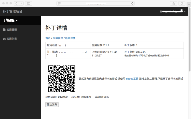Click the dashboard icon beside 应用列表
Viewport: 191px width, 119px height.
[x=4, y=39]
